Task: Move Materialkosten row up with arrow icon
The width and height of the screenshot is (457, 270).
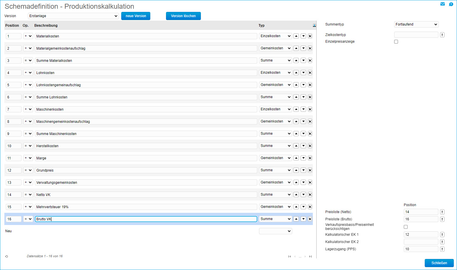Action: [296, 36]
